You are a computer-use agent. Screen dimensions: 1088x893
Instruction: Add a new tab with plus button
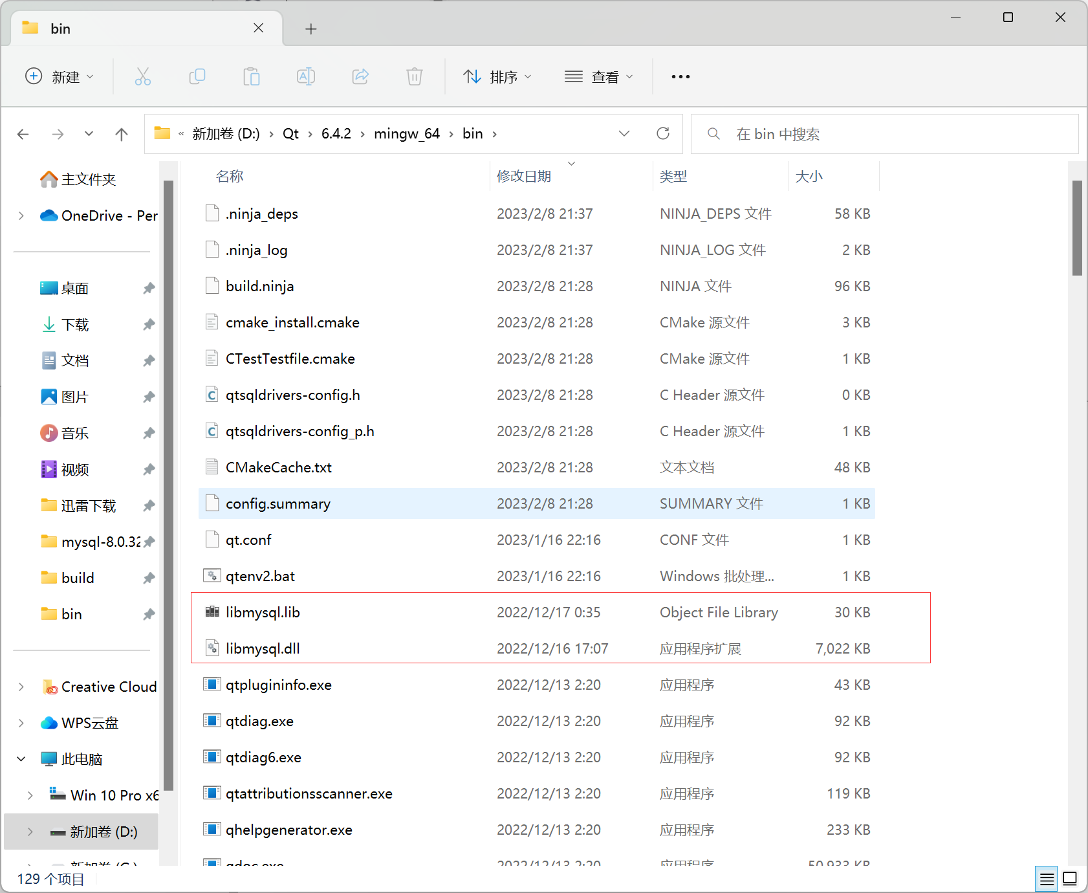(311, 28)
